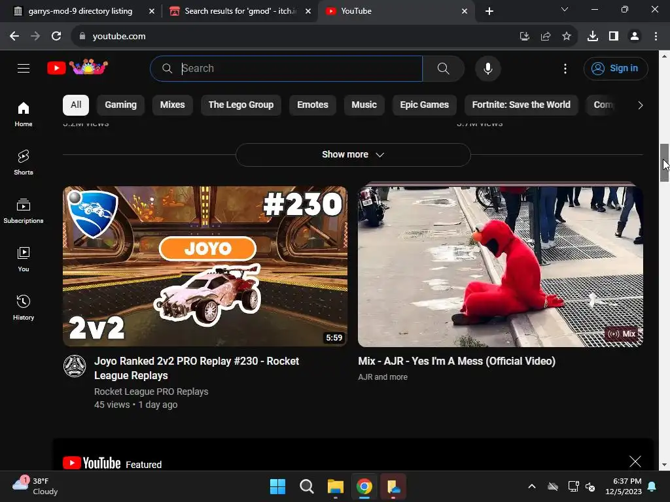This screenshot has width=670, height=502.
Task: Close the YouTube Featured banner
Action: (635, 461)
